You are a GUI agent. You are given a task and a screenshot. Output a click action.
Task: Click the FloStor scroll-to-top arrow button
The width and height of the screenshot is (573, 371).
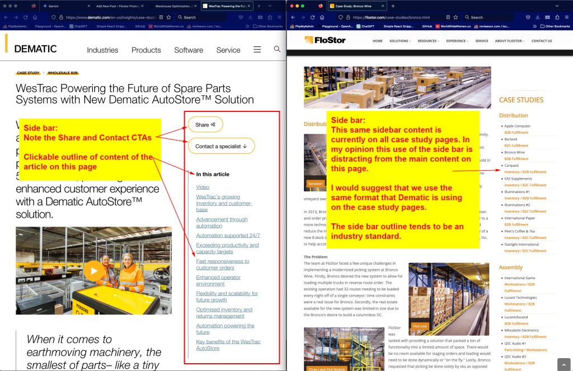click(563, 364)
